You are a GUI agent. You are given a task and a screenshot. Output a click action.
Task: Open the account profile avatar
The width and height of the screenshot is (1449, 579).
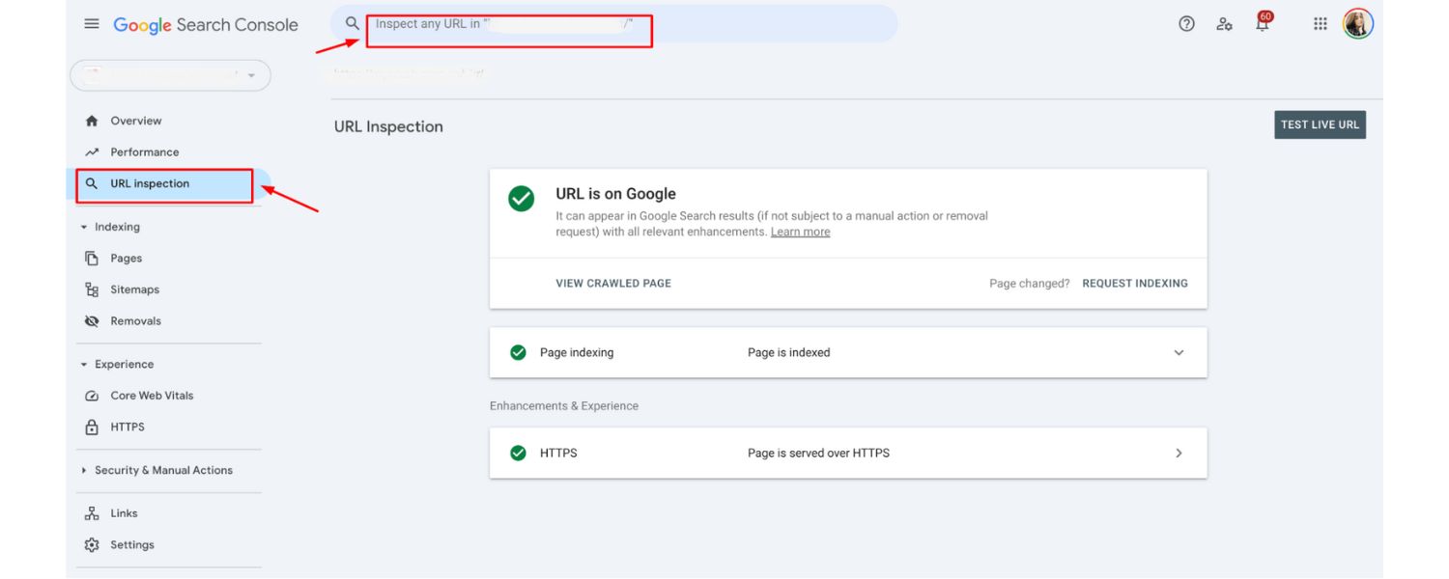point(1357,24)
